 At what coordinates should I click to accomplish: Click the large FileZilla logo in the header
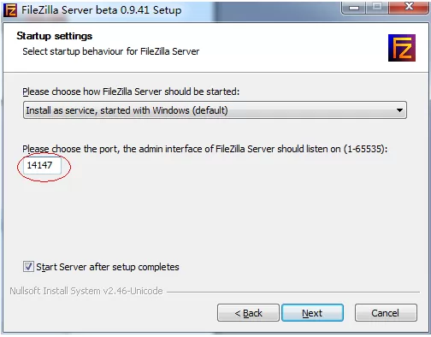click(x=402, y=48)
